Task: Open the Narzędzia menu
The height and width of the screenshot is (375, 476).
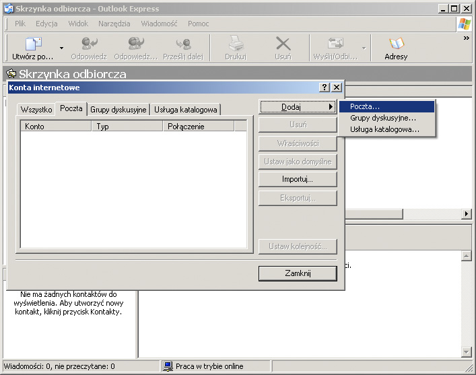Action: [x=114, y=24]
